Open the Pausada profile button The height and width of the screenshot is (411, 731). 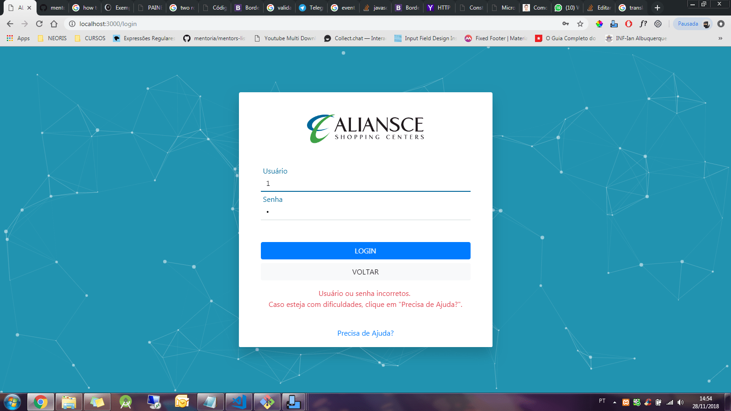(x=693, y=24)
